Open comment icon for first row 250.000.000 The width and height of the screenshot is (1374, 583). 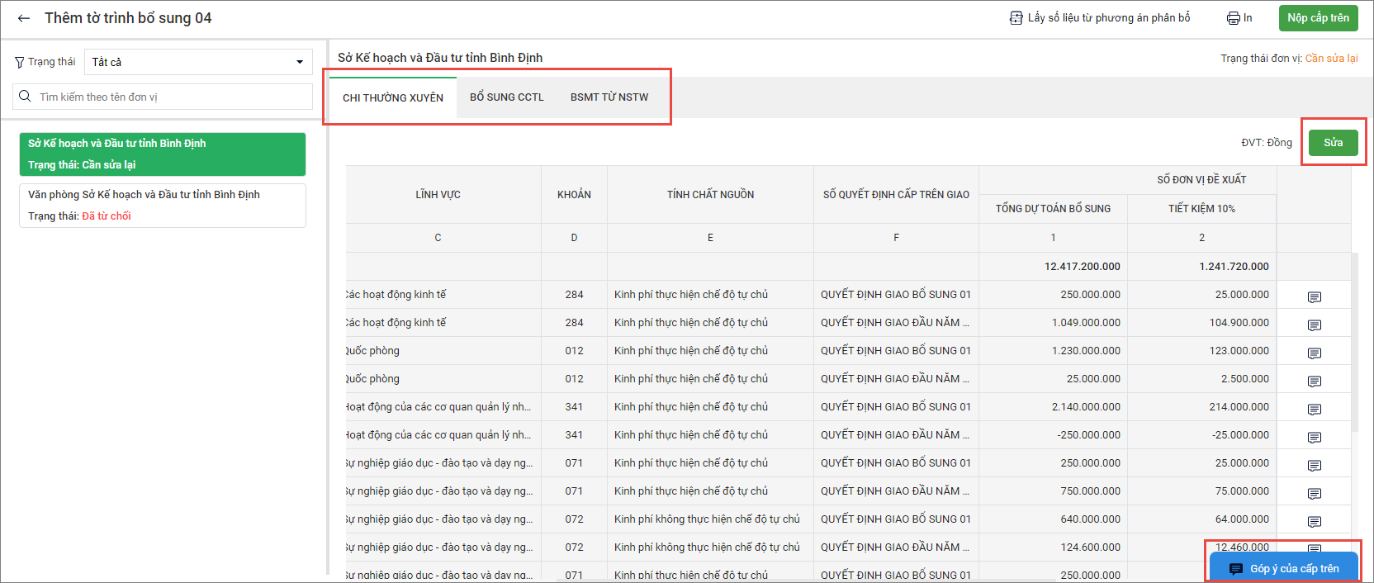(1314, 297)
